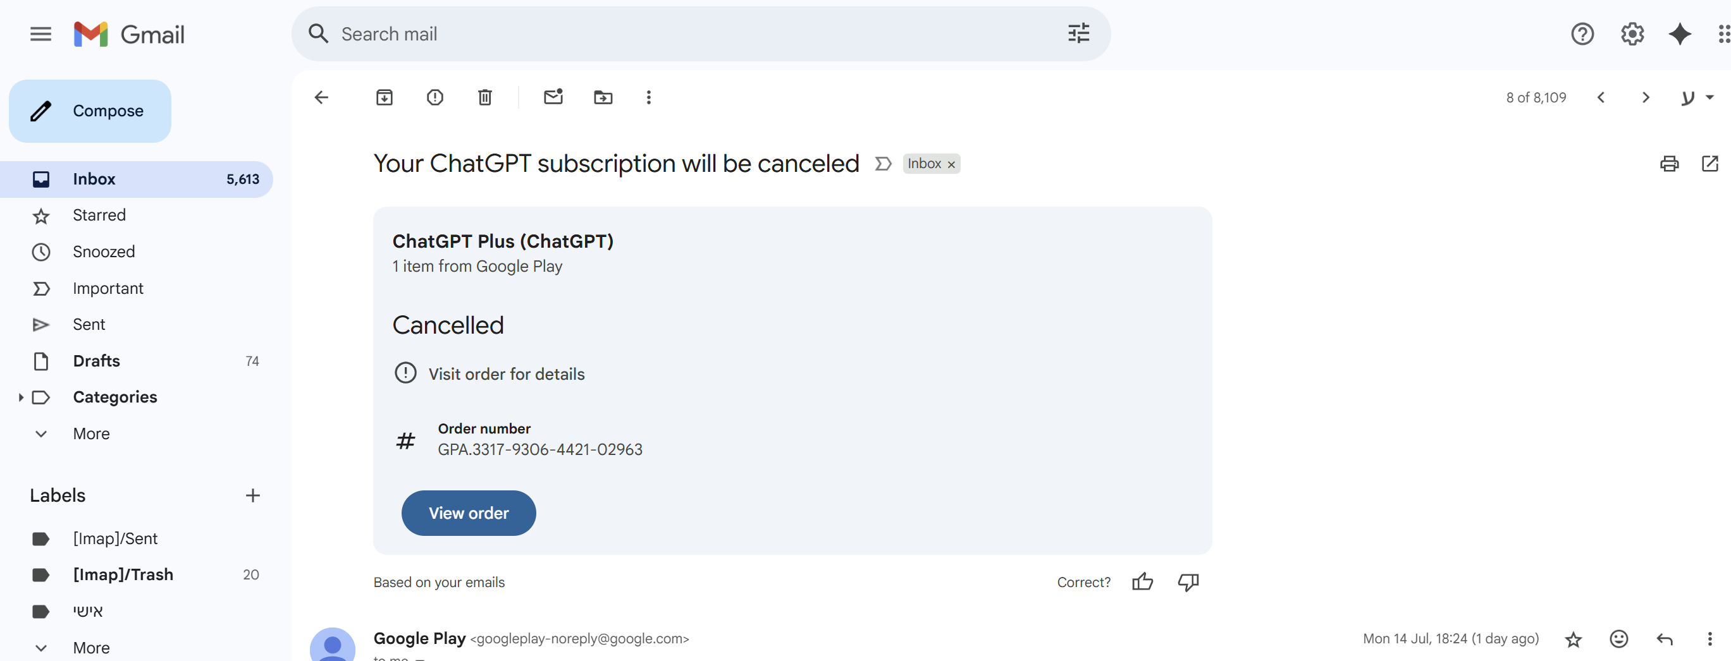
Task: Expand More below Categories in sidebar
Action: click(91, 434)
